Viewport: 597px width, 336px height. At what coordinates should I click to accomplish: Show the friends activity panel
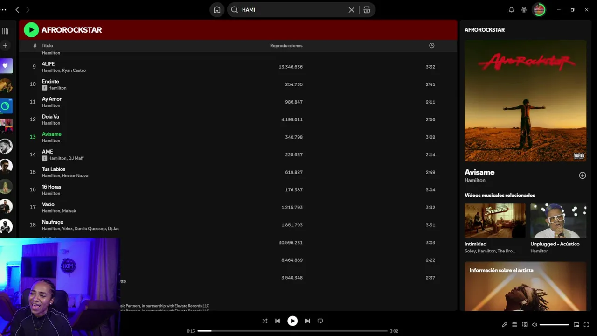point(524,10)
